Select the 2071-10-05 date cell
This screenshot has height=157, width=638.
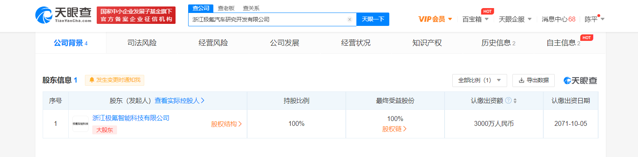click(x=571, y=123)
